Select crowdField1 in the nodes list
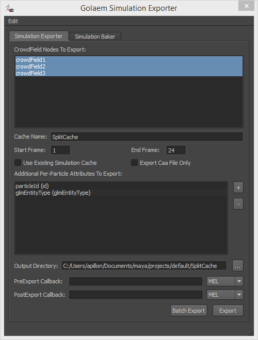Viewport: 258px width, 340px height. 129,60
